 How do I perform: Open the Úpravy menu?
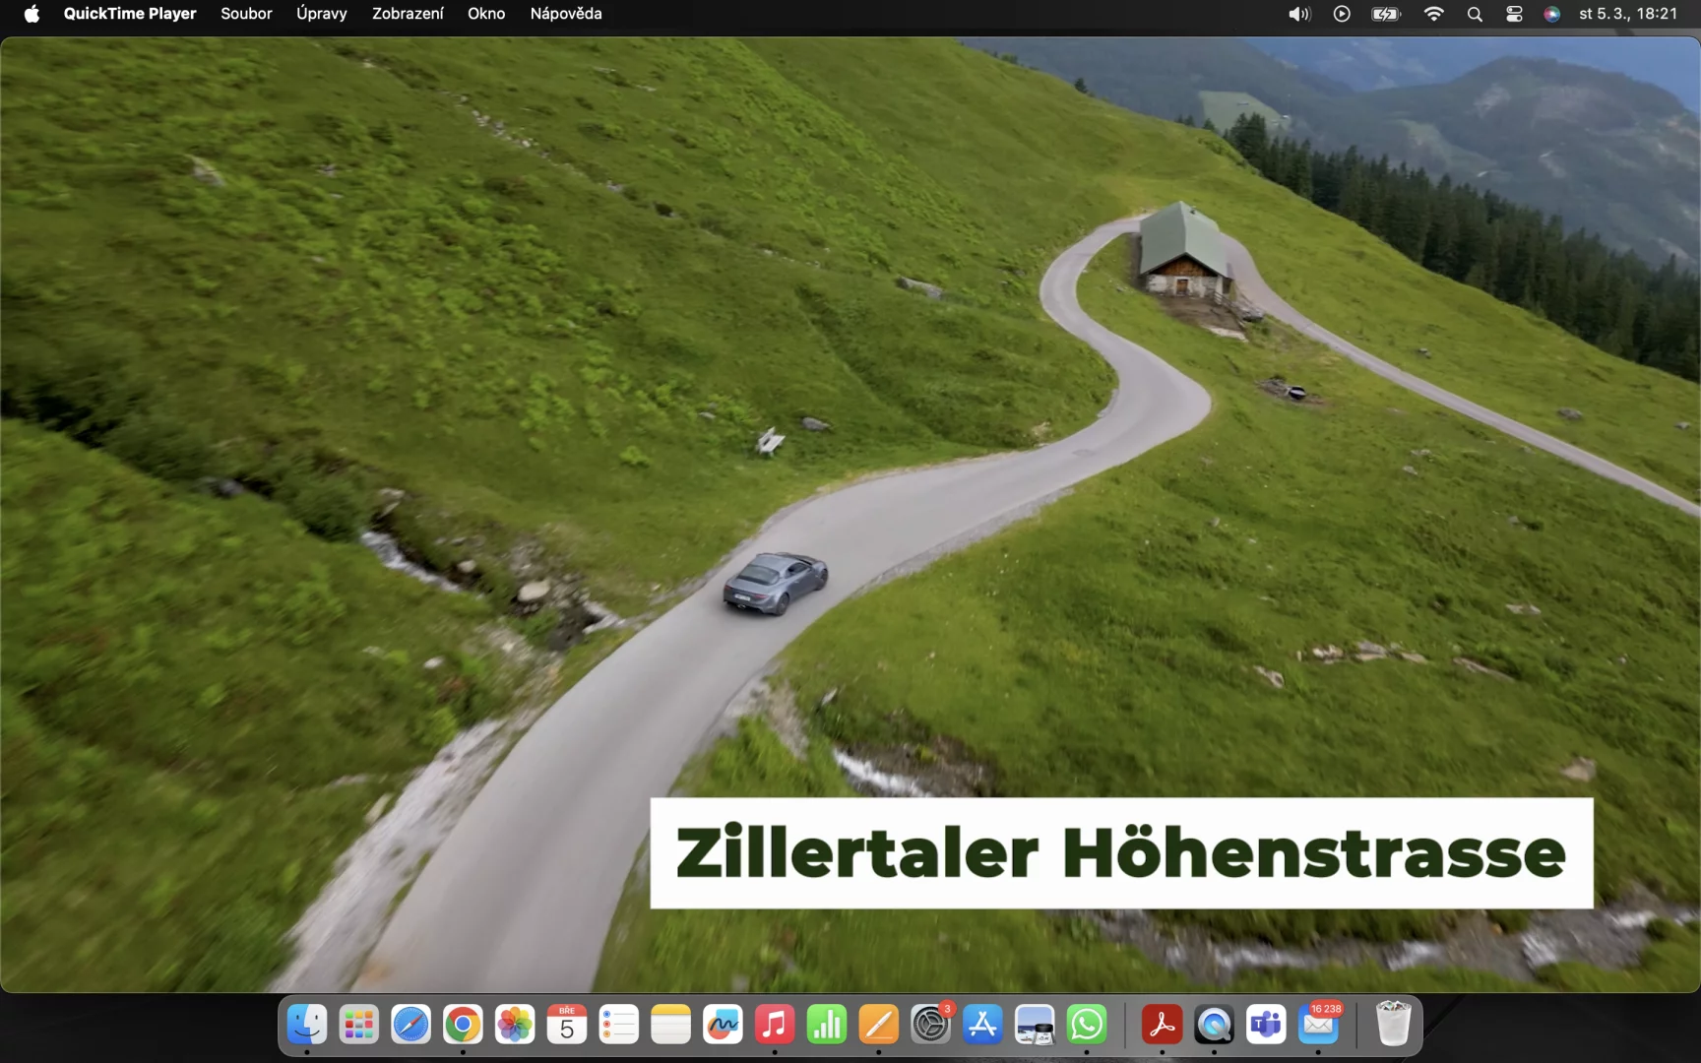click(322, 14)
